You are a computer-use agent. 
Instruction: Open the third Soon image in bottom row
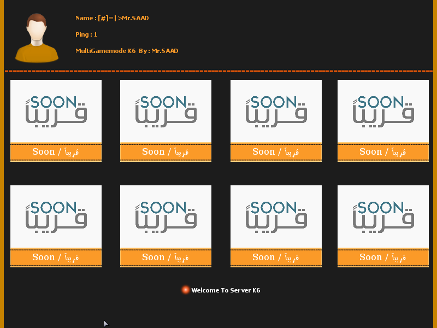tap(276, 216)
